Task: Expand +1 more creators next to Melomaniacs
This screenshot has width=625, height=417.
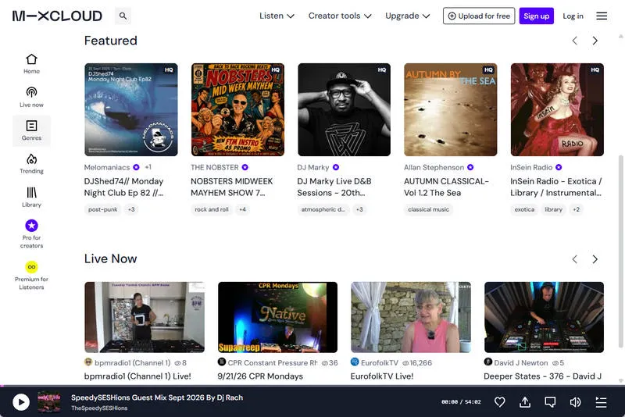Action: 148,167
